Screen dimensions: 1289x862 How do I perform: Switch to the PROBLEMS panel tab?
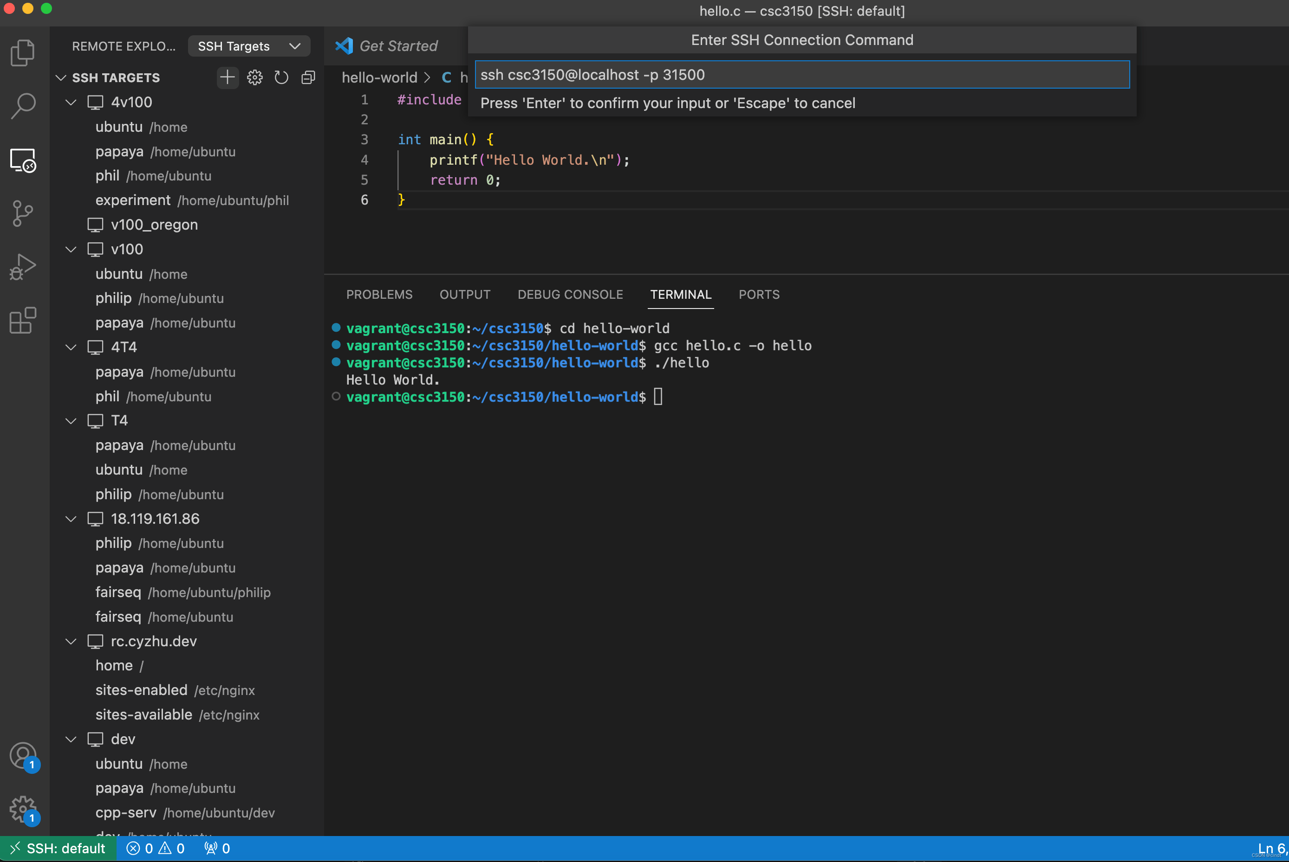[x=379, y=295]
